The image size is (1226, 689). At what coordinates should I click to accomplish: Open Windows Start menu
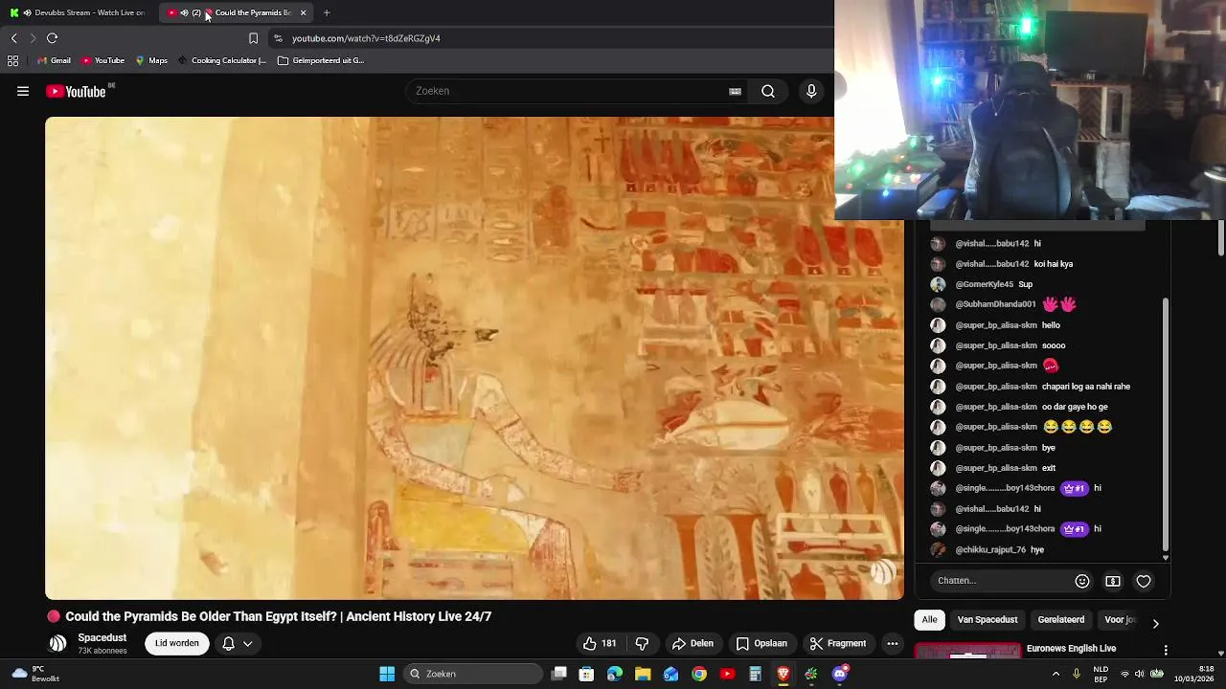click(x=387, y=674)
